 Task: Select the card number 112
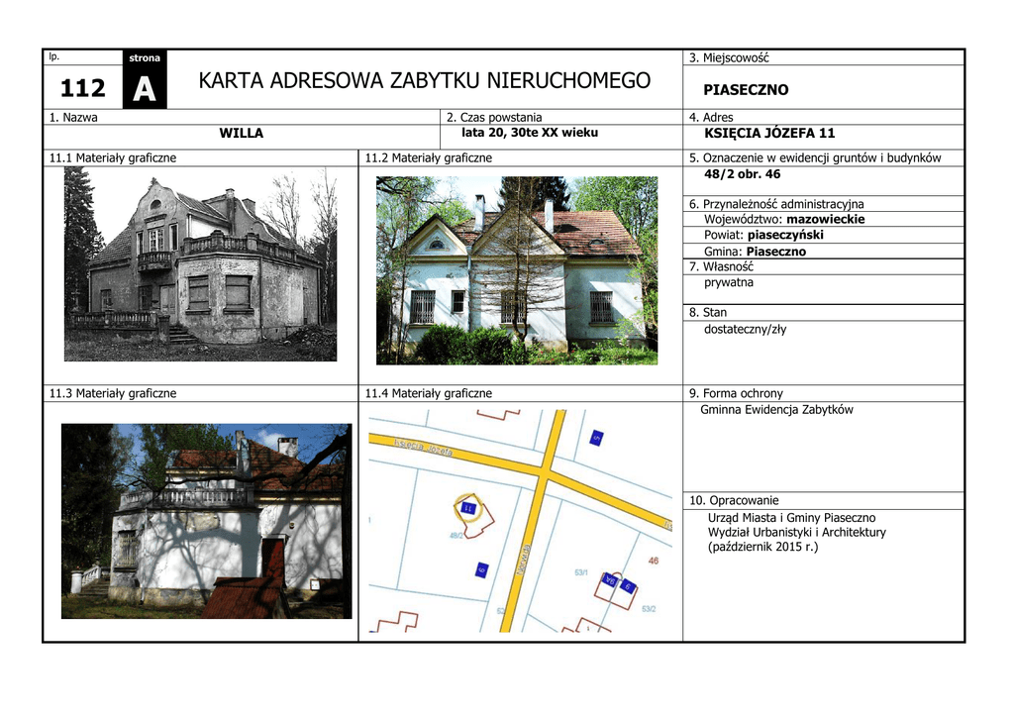click(82, 89)
